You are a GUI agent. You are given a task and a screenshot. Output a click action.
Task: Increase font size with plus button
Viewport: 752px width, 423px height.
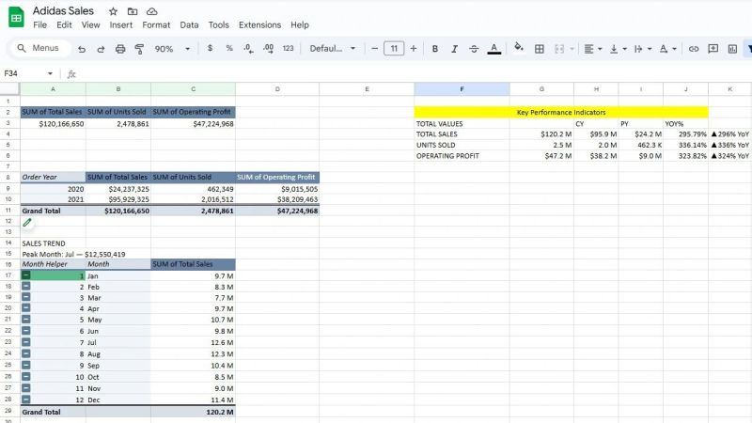414,49
